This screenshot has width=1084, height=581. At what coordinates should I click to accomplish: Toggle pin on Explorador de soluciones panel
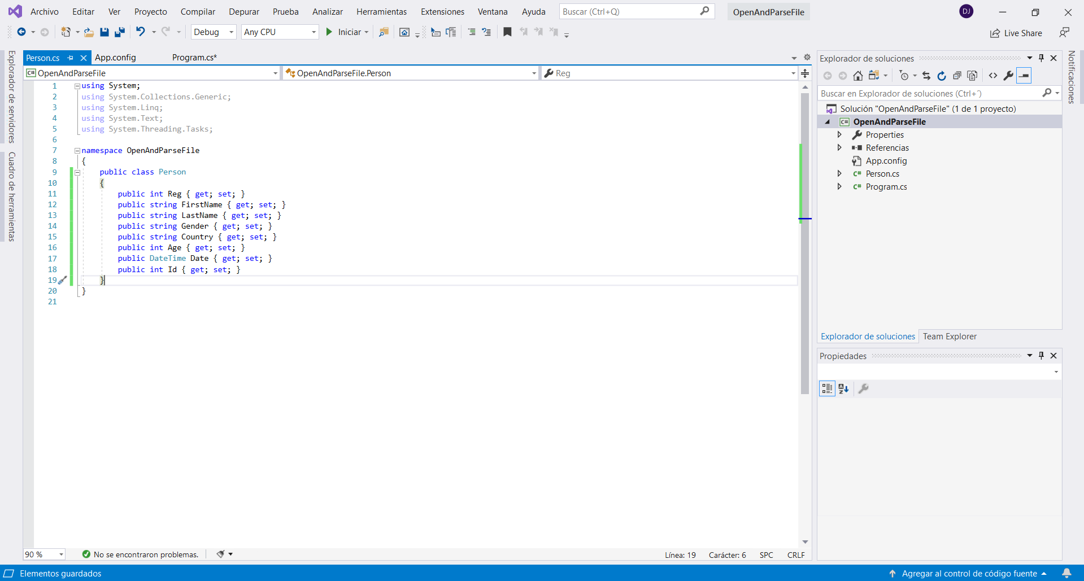point(1042,58)
